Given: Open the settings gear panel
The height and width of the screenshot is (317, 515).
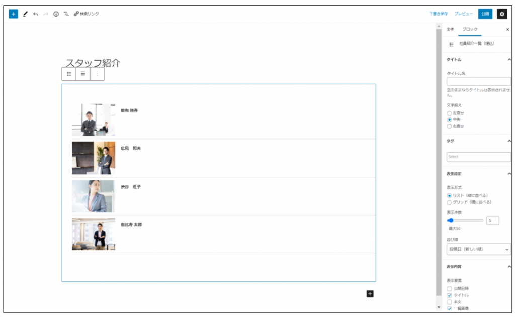Looking at the screenshot, I should tap(501, 14).
